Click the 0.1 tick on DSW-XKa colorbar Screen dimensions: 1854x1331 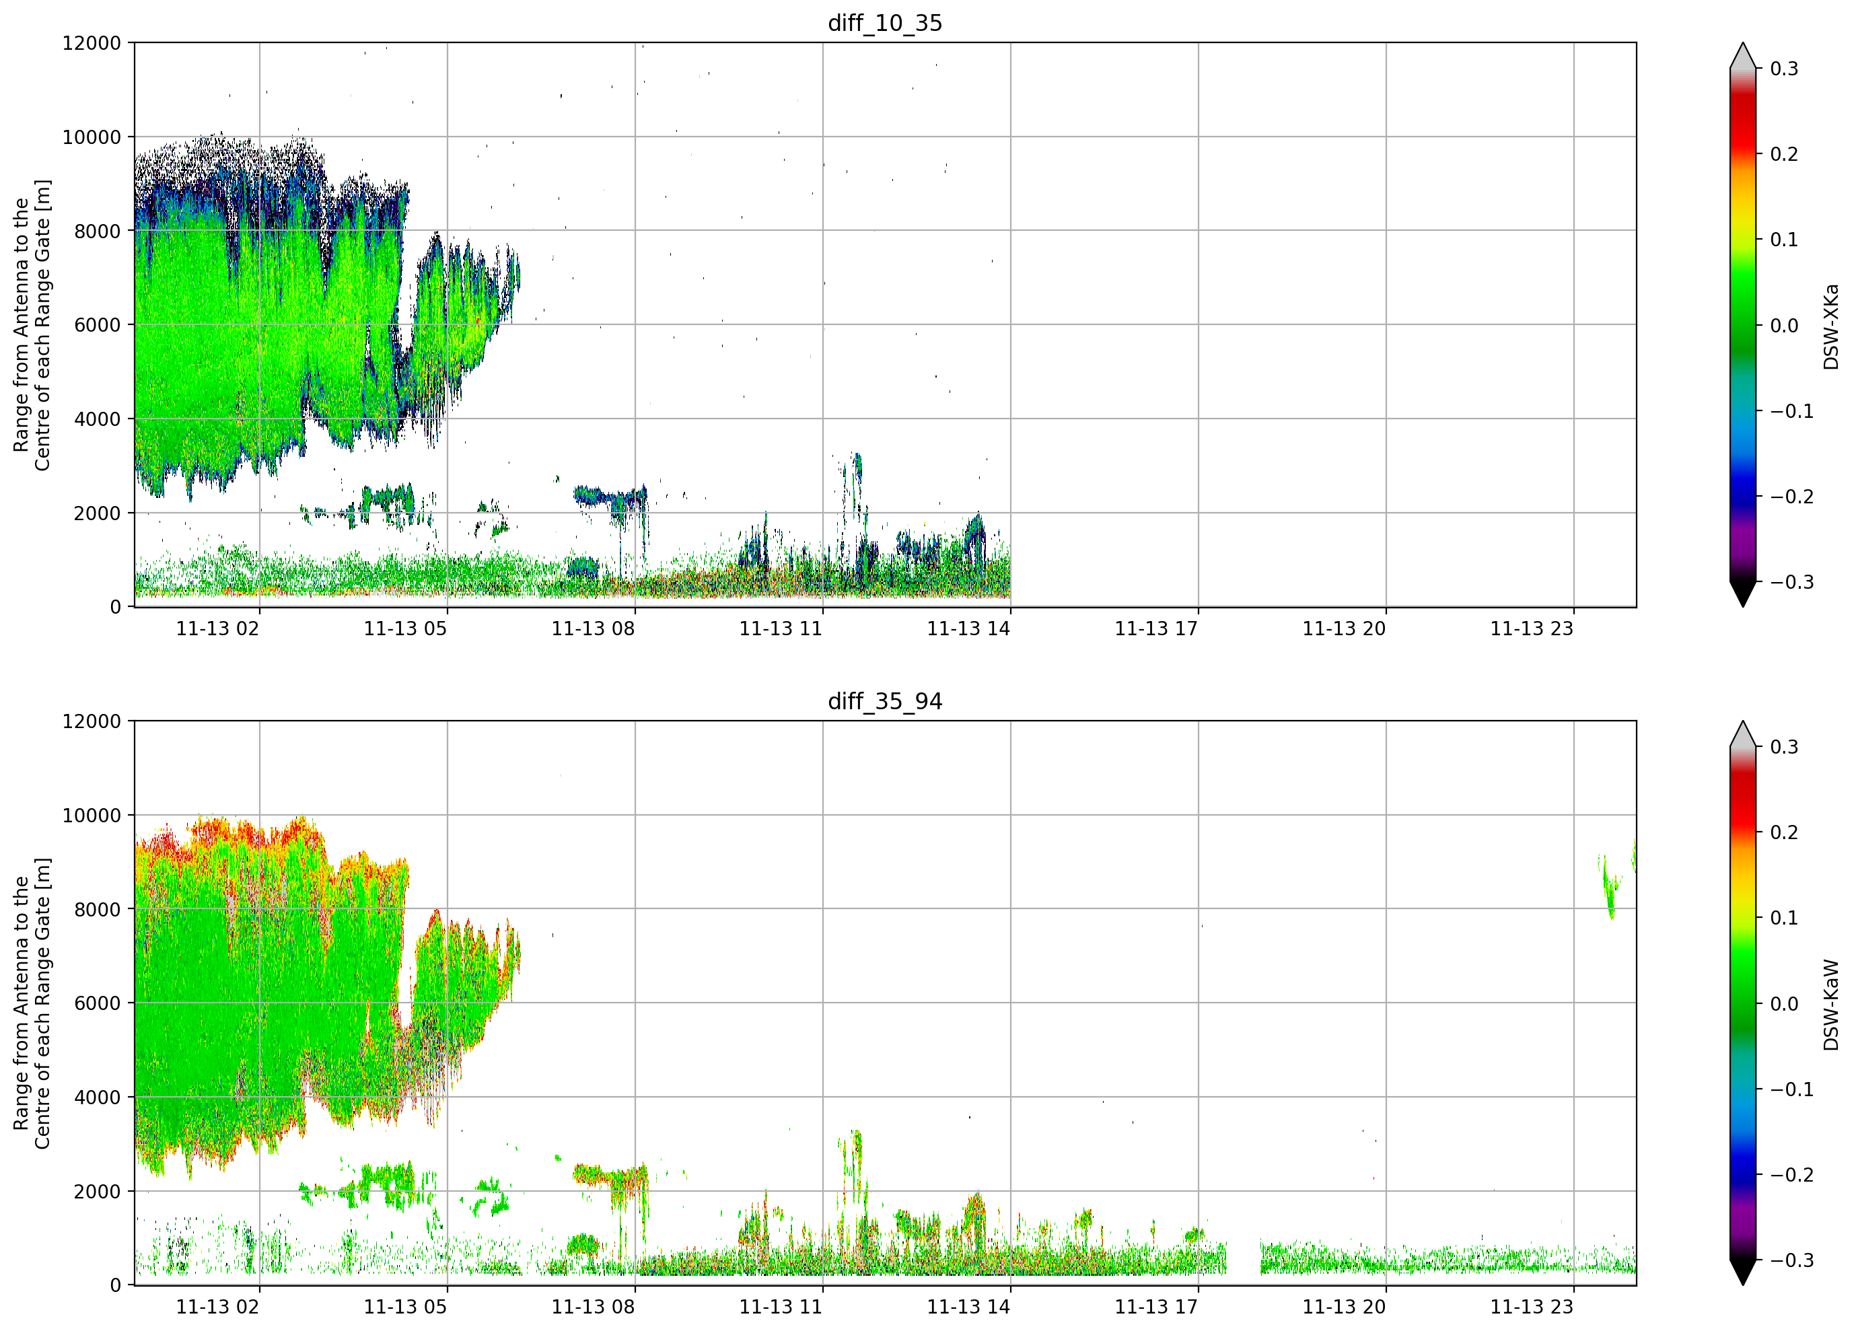point(1785,240)
